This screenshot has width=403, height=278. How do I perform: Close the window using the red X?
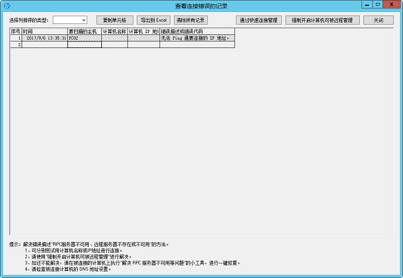tap(392, 4)
